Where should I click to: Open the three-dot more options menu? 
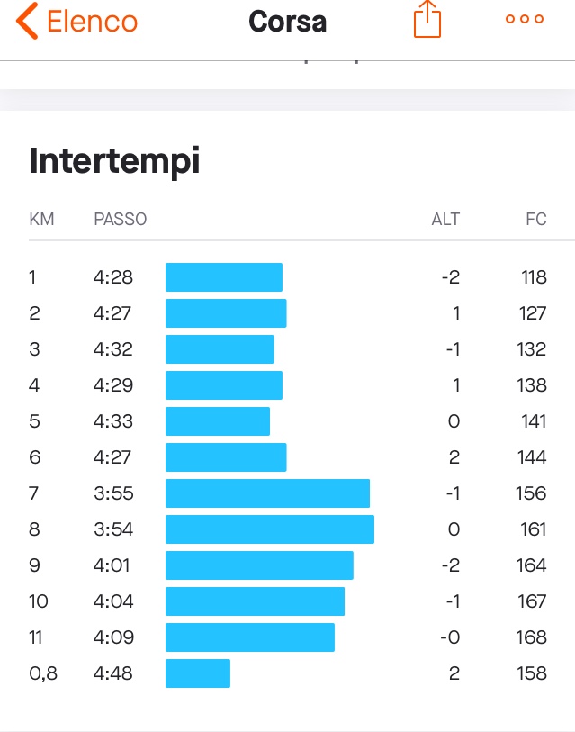525,19
